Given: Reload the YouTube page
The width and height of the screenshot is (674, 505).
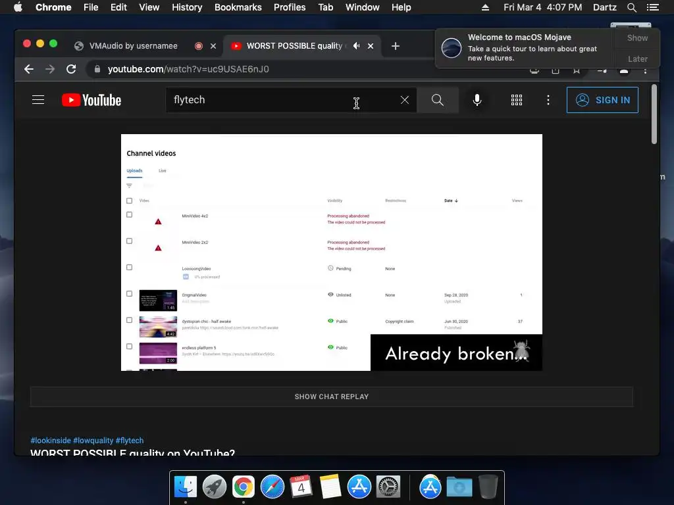Looking at the screenshot, I should (x=71, y=69).
